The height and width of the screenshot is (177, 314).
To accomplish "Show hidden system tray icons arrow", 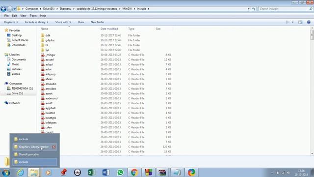I will (x=272, y=173).
